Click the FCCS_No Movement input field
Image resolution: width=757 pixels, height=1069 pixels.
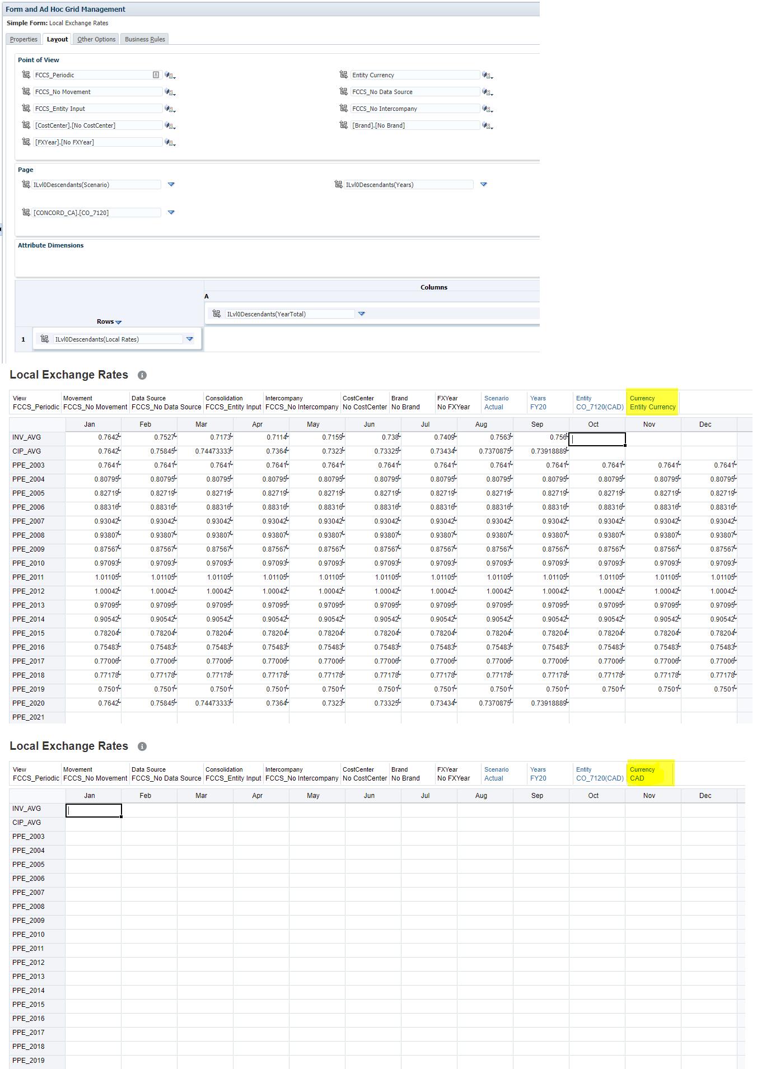(x=98, y=92)
